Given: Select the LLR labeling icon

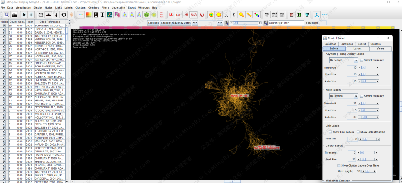Looking at the screenshot, I should tap(179, 15).
